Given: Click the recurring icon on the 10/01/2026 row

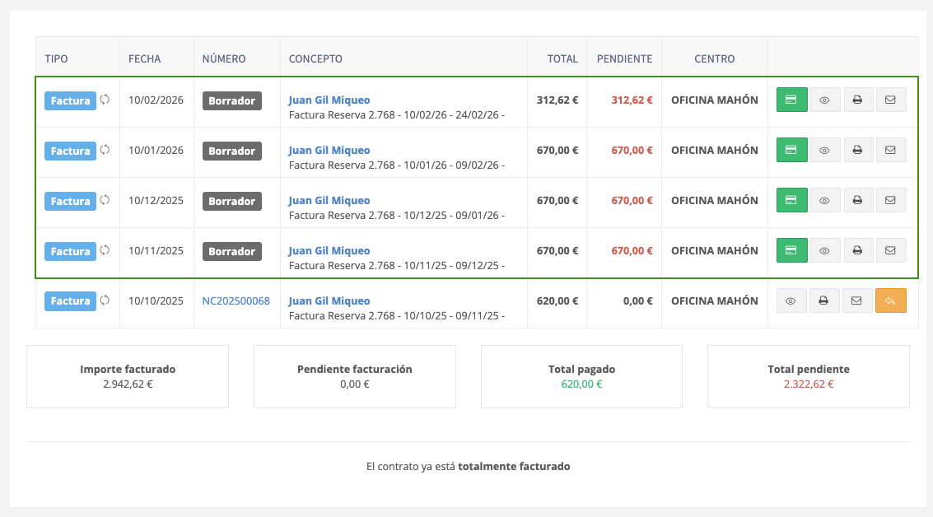Looking at the screenshot, I should click(x=105, y=149).
